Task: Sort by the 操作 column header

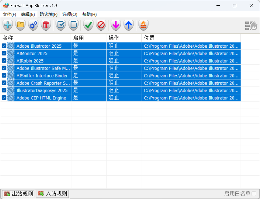Action: [124, 38]
